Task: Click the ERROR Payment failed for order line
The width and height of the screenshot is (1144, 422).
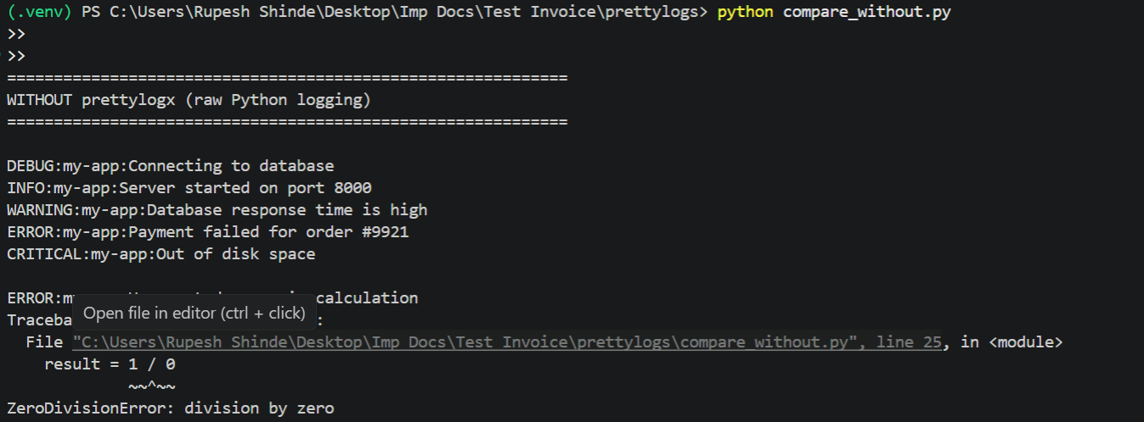Action: [208, 232]
